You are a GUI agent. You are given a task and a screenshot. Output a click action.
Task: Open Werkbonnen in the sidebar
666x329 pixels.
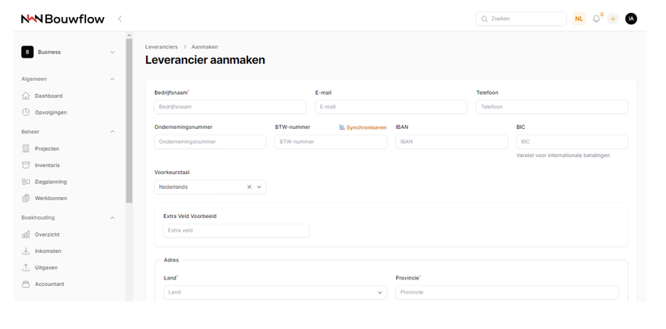(x=50, y=199)
